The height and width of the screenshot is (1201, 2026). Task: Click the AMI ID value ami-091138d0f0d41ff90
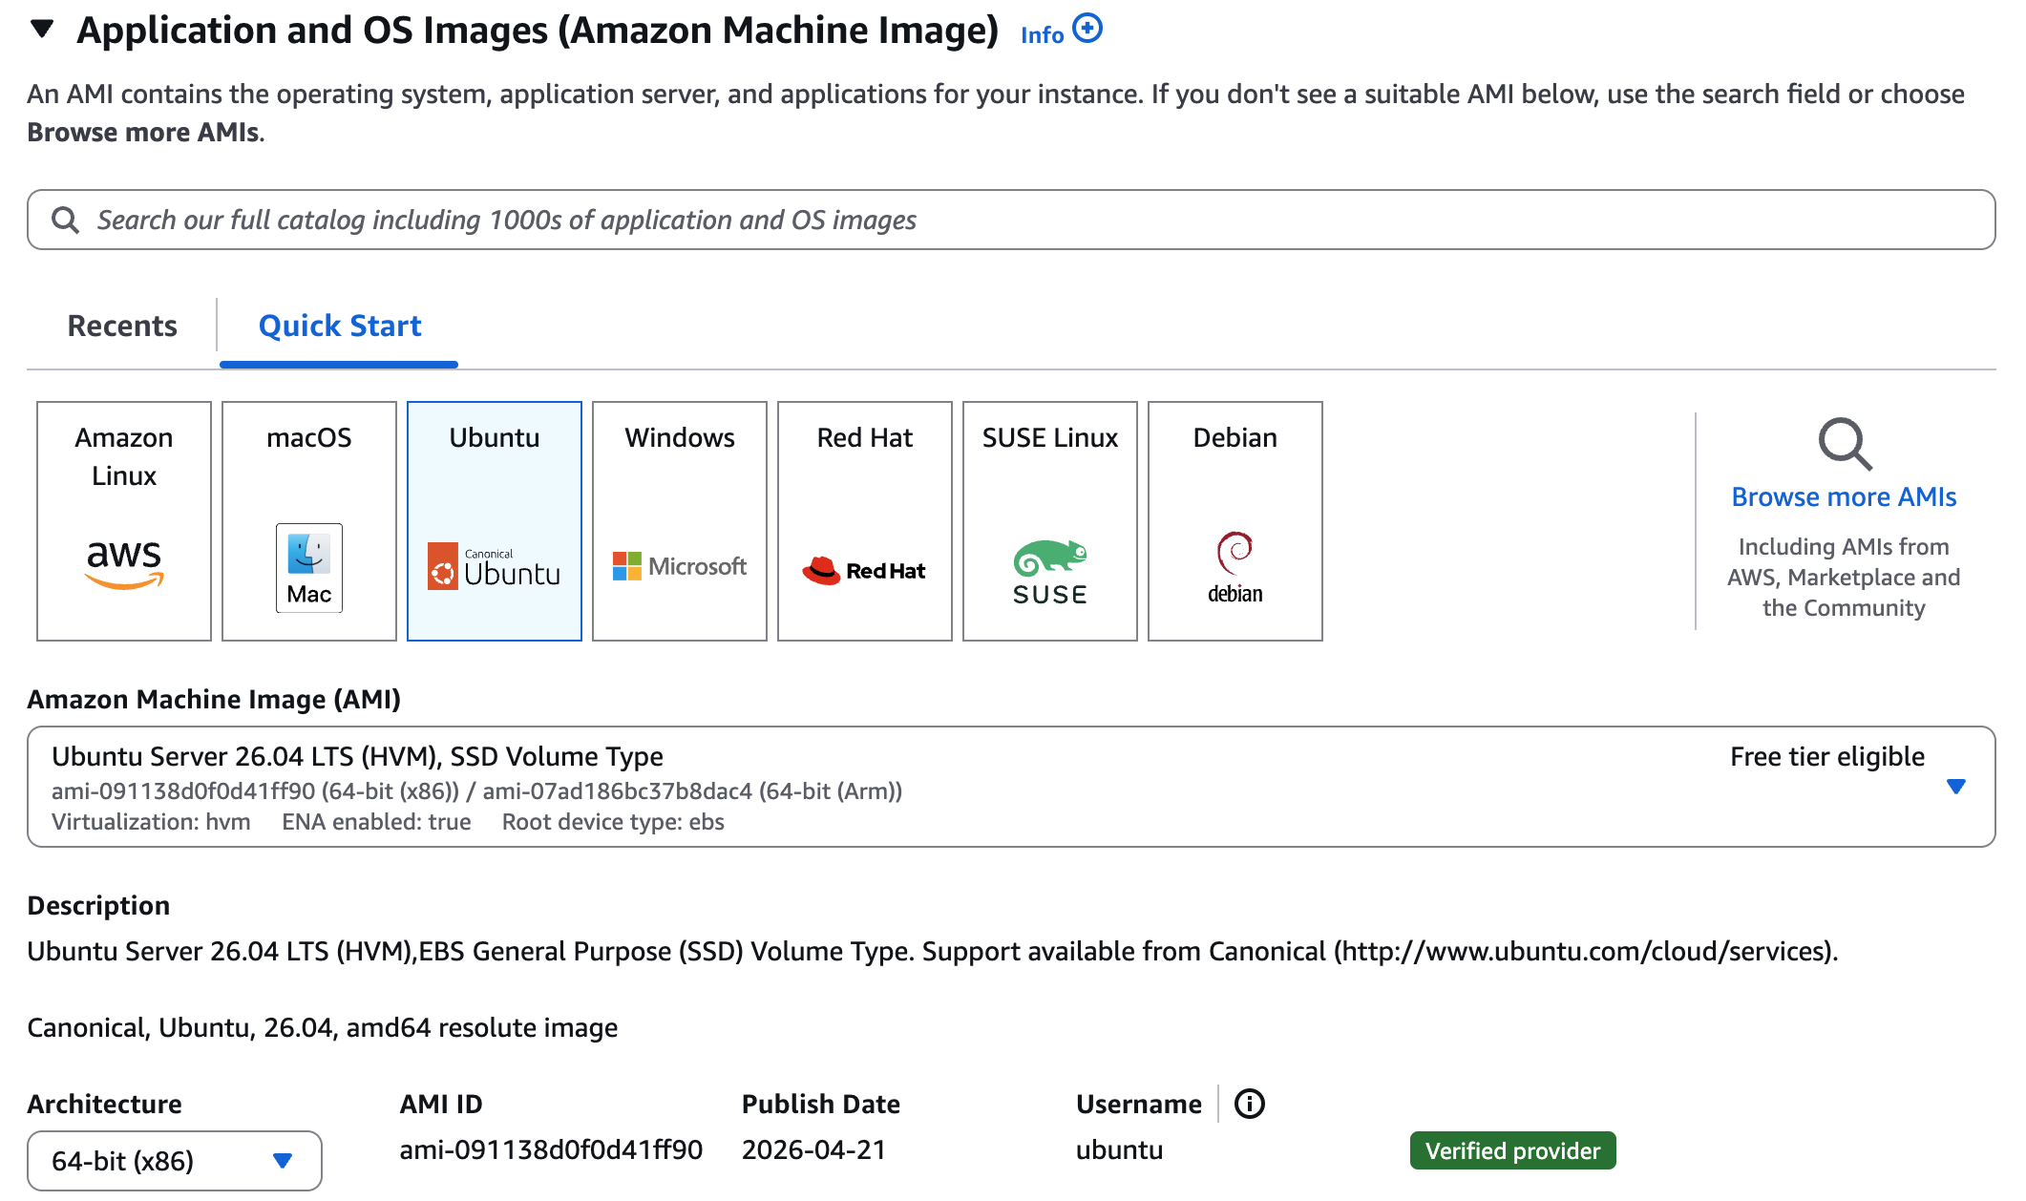click(x=551, y=1150)
